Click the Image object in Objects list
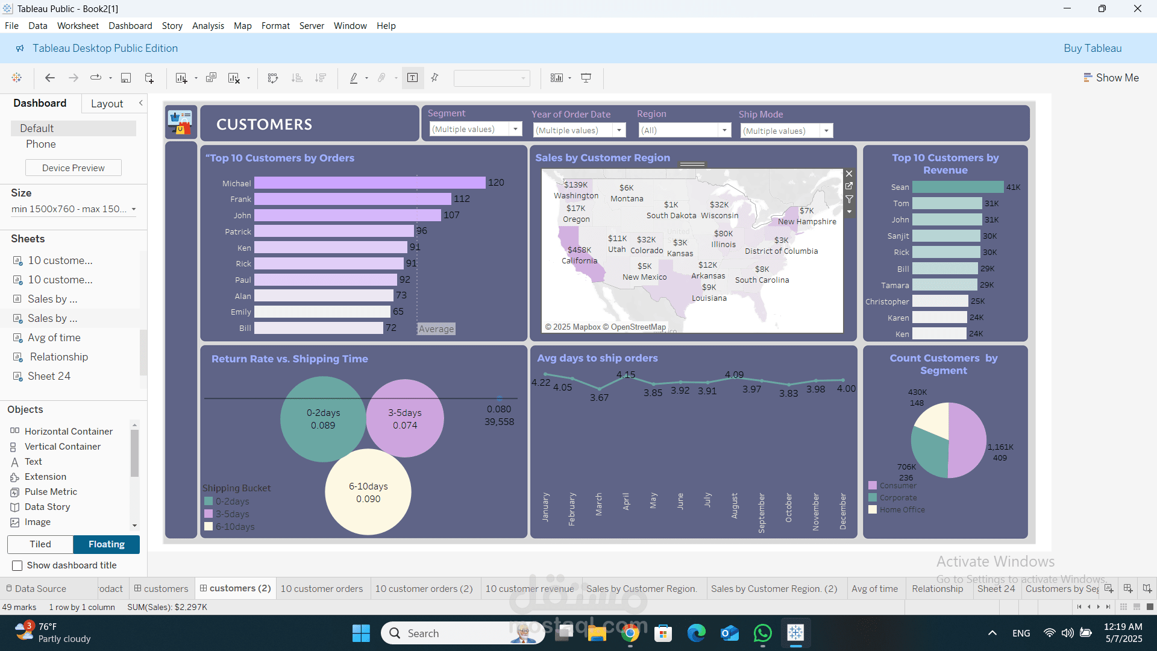 point(37,522)
